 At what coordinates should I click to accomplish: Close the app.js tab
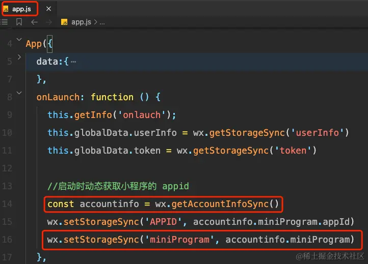coord(48,9)
